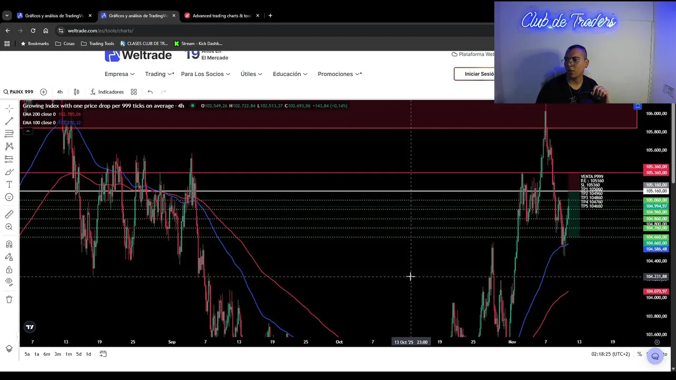Toggle stay-in-drawing-mode pencil lock
Image resolution: width=676 pixels, height=380 pixels.
9,257
